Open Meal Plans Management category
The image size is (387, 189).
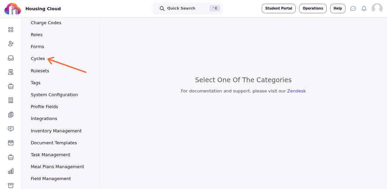tap(58, 167)
